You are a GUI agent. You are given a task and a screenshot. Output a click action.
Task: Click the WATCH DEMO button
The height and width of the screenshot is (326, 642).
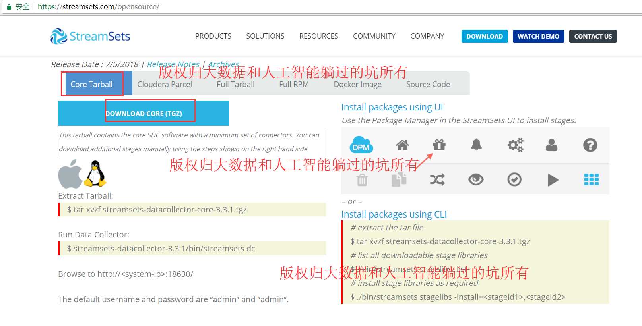tap(538, 36)
